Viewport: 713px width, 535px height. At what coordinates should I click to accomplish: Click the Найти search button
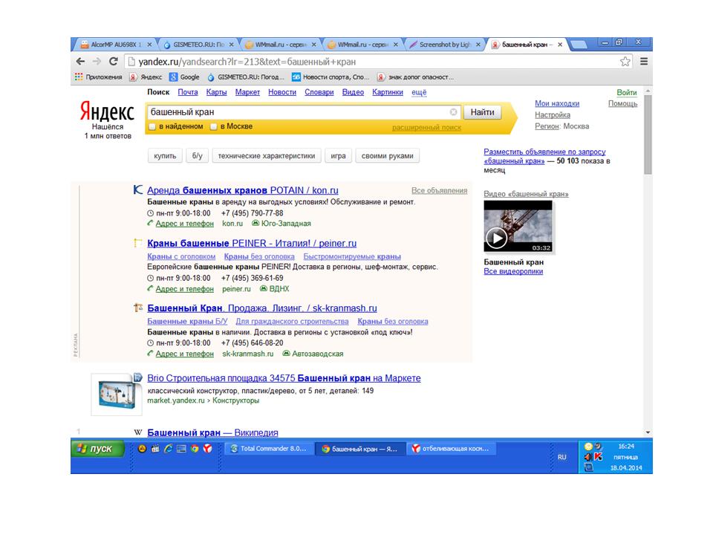pos(482,112)
